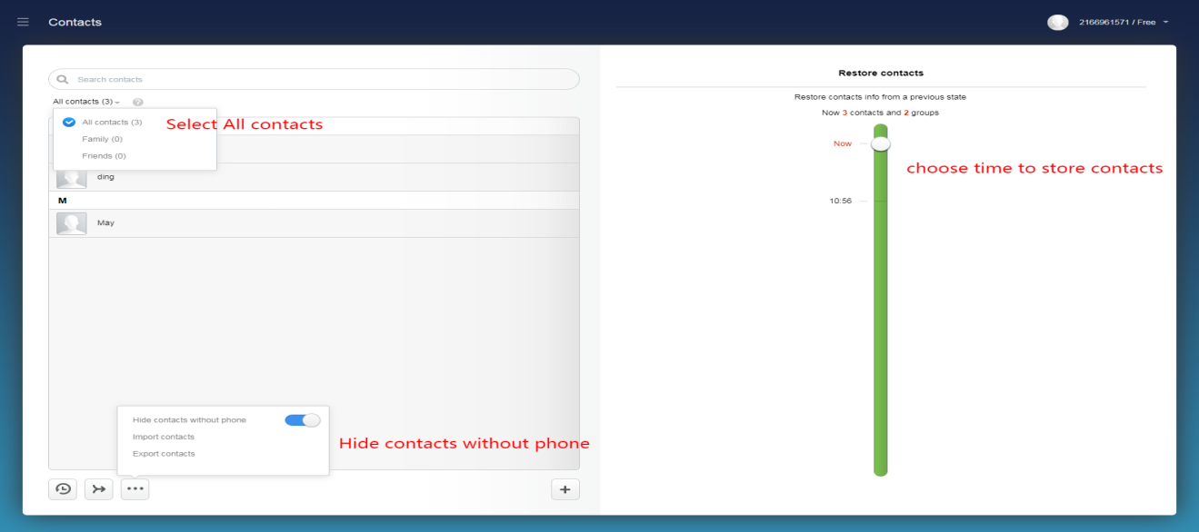The height and width of the screenshot is (532, 1199).
Task: Add a new contact with plus button
Action: tap(565, 489)
